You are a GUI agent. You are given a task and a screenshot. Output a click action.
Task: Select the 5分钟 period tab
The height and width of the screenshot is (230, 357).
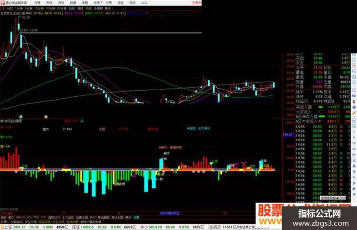29,8
